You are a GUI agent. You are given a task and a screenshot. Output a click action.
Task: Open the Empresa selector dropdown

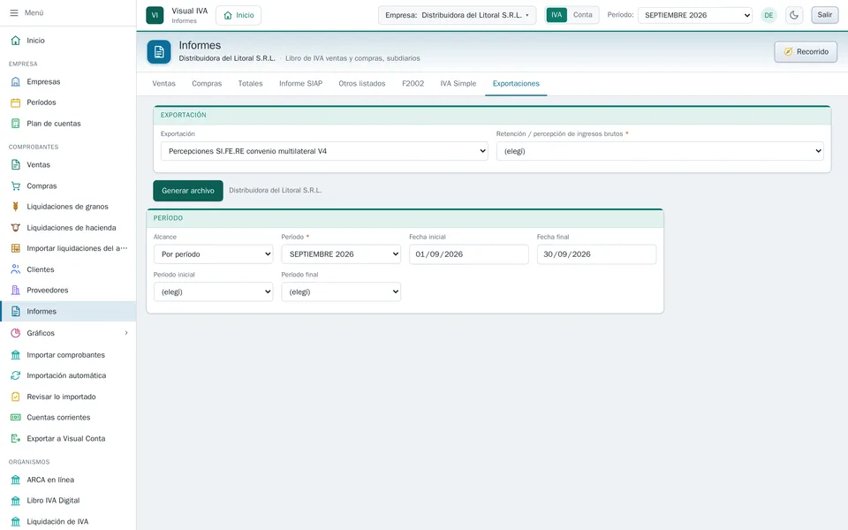tap(457, 15)
